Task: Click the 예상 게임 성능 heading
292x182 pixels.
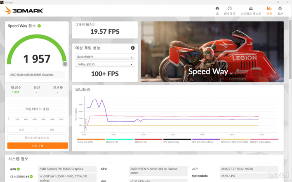Action: point(88,48)
